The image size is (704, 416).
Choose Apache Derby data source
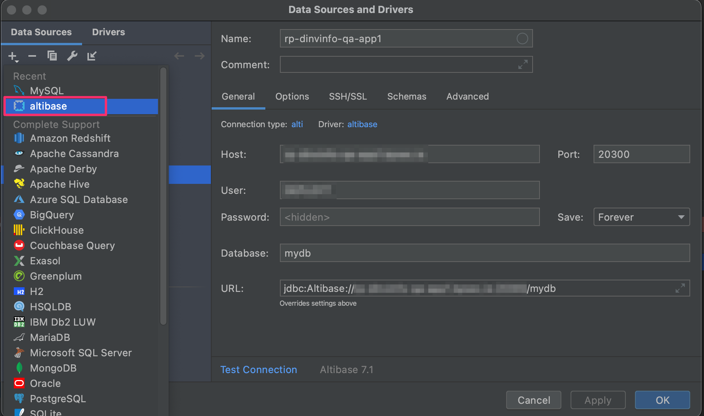tap(81, 169)
